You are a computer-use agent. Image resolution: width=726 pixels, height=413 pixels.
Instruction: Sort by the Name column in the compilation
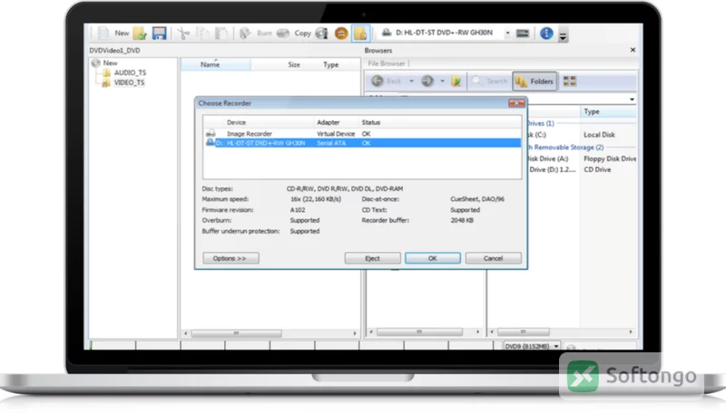click(x=215, y=64)
